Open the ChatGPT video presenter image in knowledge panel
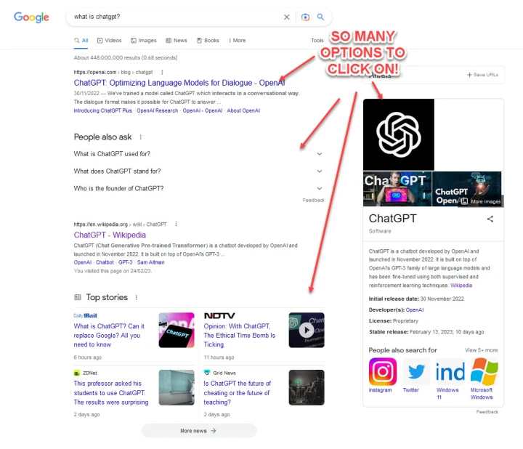Viewport: 523px width, 449px height. coord(397,189)
